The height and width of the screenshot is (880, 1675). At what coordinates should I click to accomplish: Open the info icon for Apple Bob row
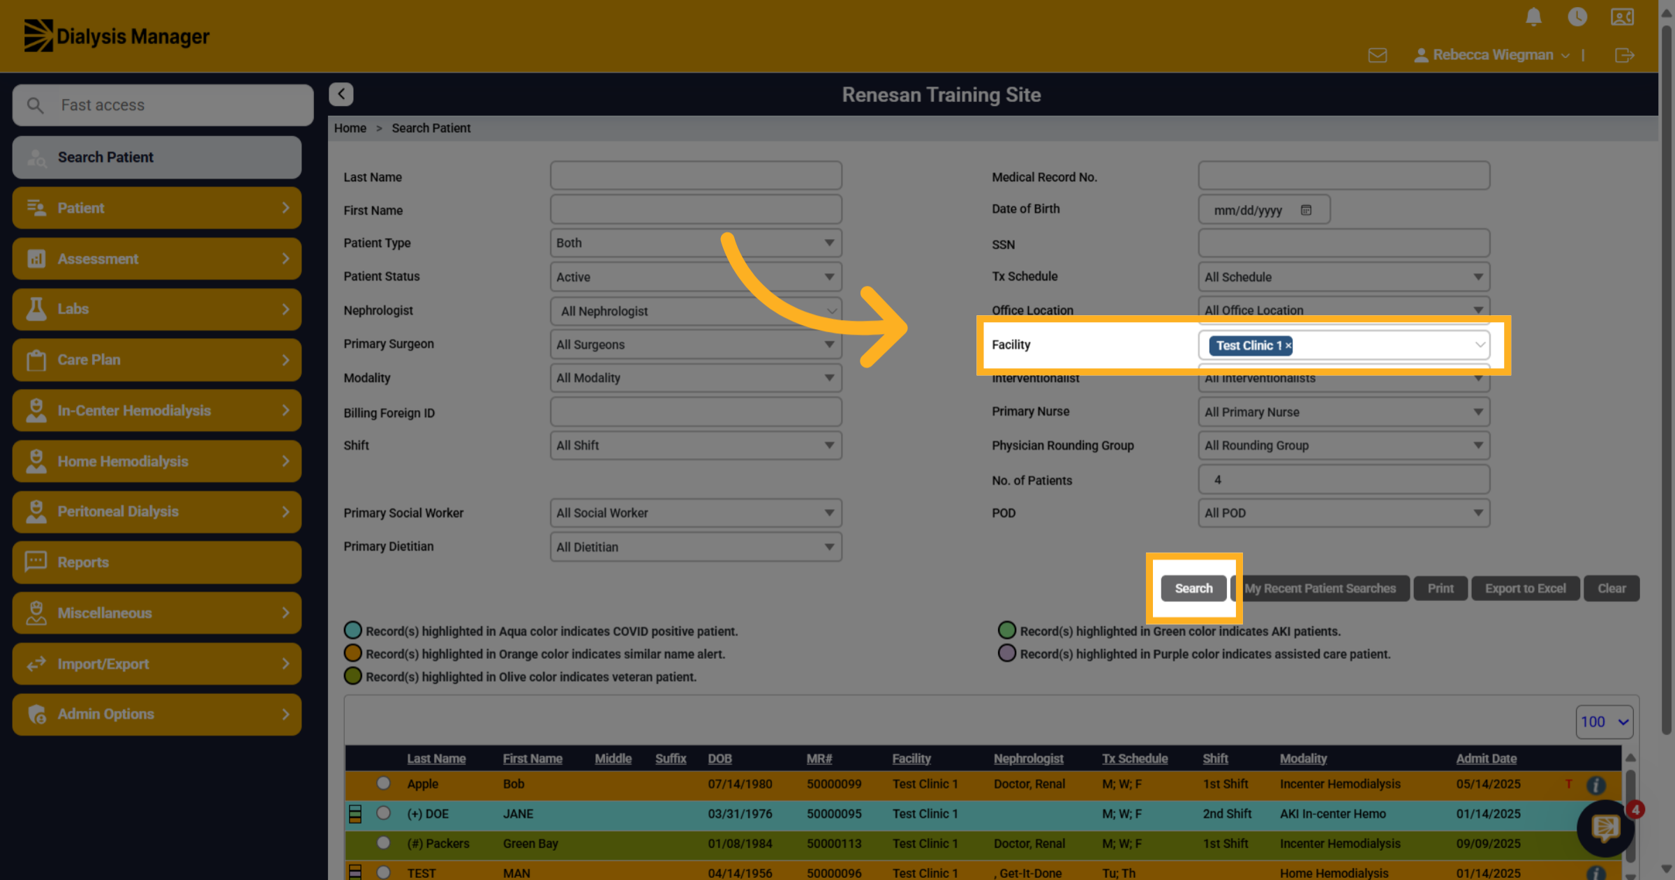click(1595, 785)
